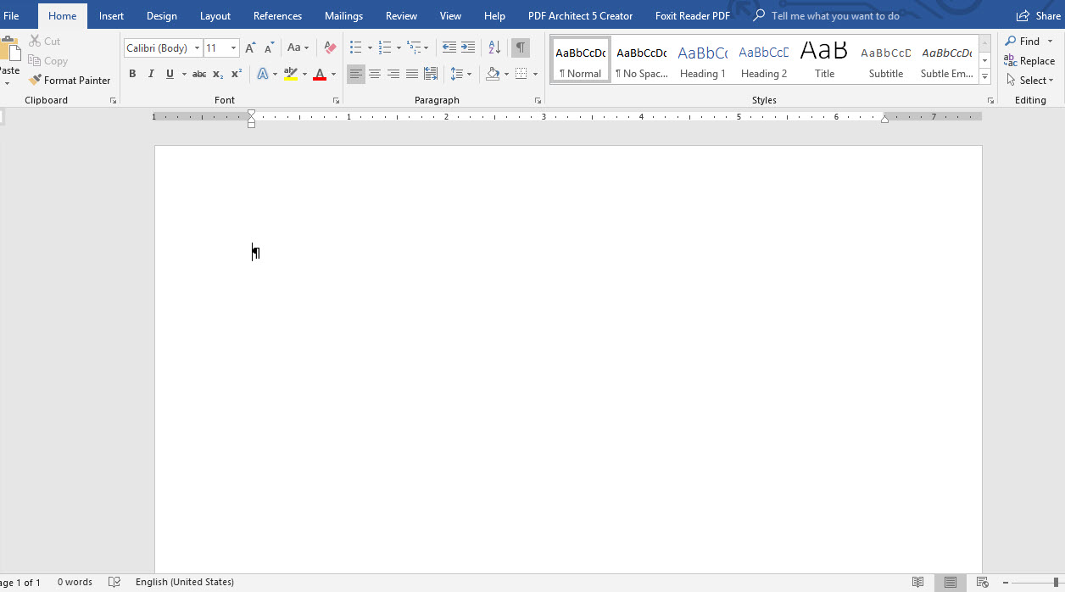This screenshot has width=1065, height=592.
Task: Switch to the References tab
Action: point(277,15)
